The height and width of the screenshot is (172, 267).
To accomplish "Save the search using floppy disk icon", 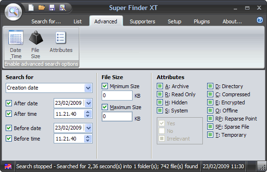I will coord(52,8).
